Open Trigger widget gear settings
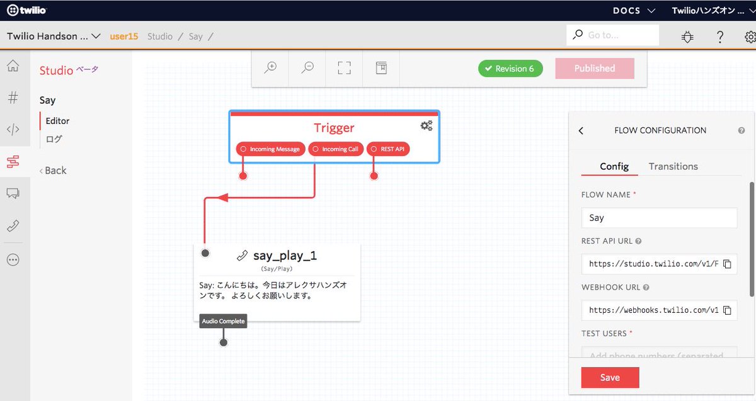 (427, 126)
